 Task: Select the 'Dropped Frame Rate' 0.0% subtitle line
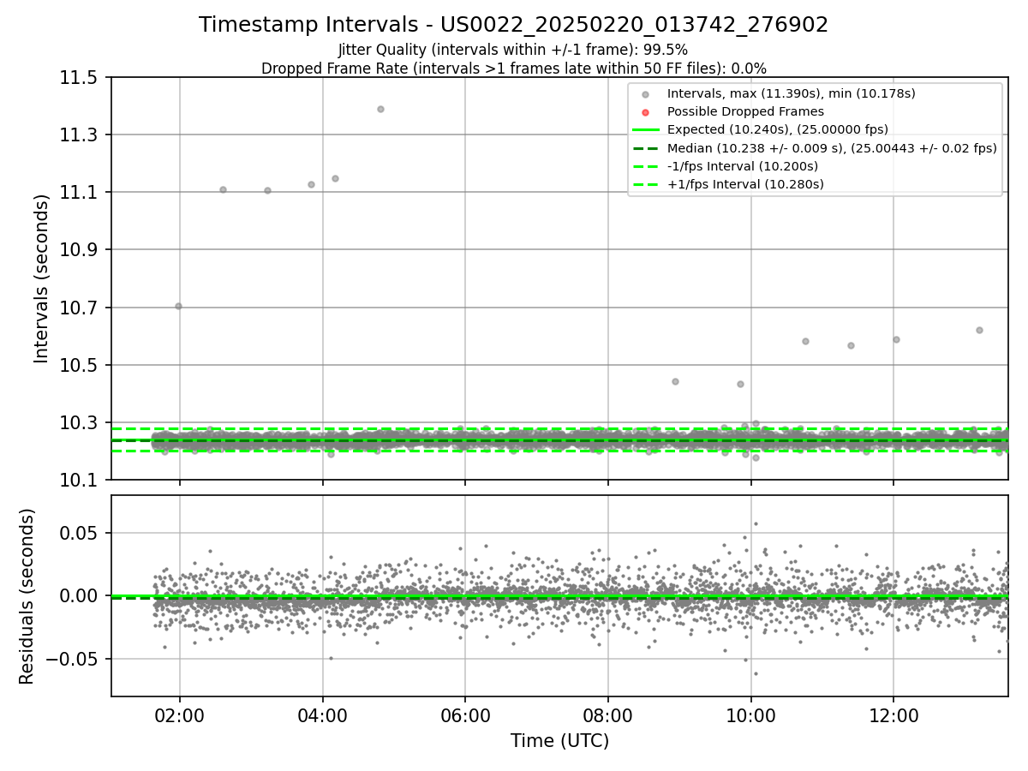[513, 69]
